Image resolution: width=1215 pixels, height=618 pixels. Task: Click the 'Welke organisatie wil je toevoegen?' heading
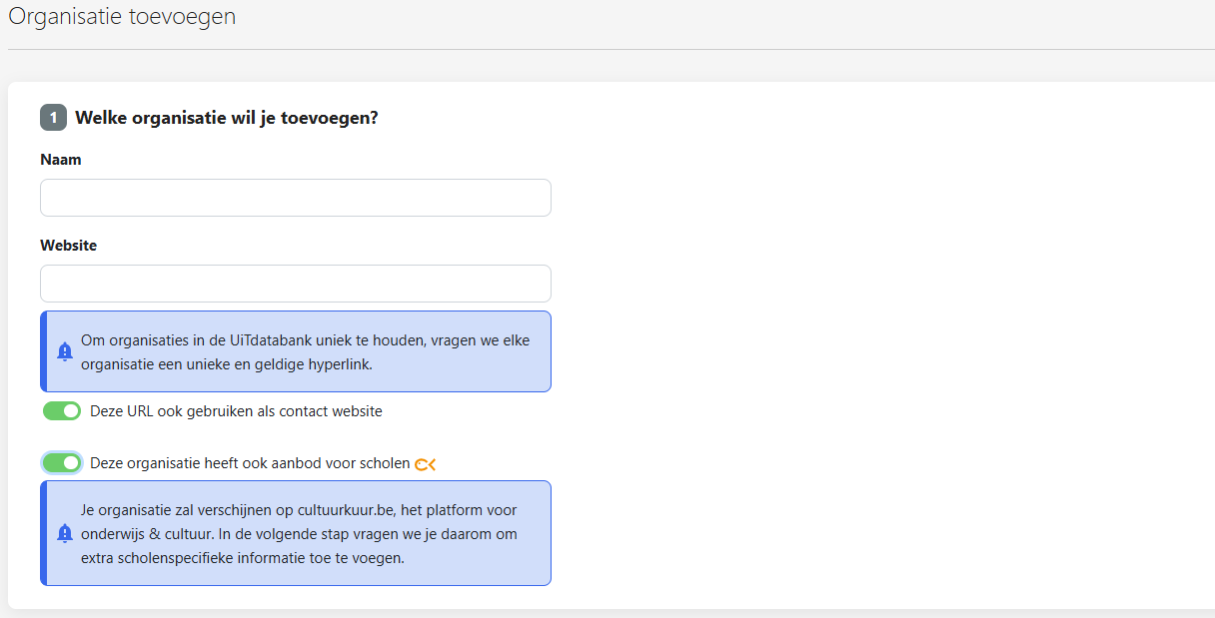pos(227,118)
